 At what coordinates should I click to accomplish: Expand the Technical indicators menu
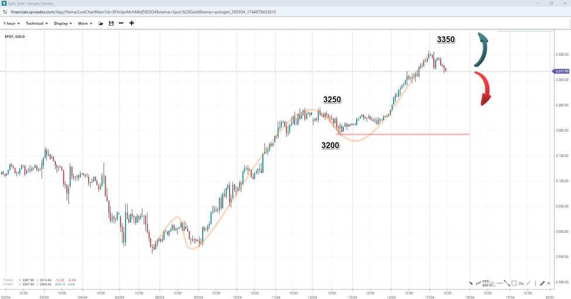(x=36, y=23)
